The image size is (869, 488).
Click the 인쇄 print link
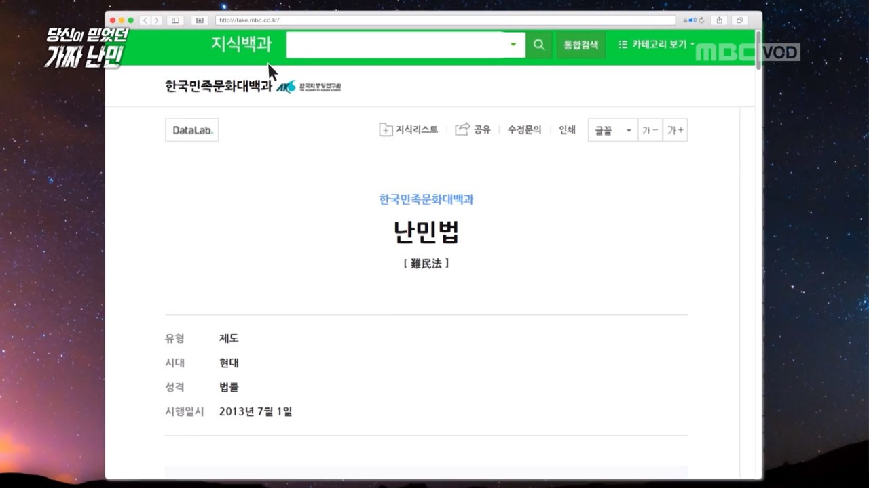567,129
